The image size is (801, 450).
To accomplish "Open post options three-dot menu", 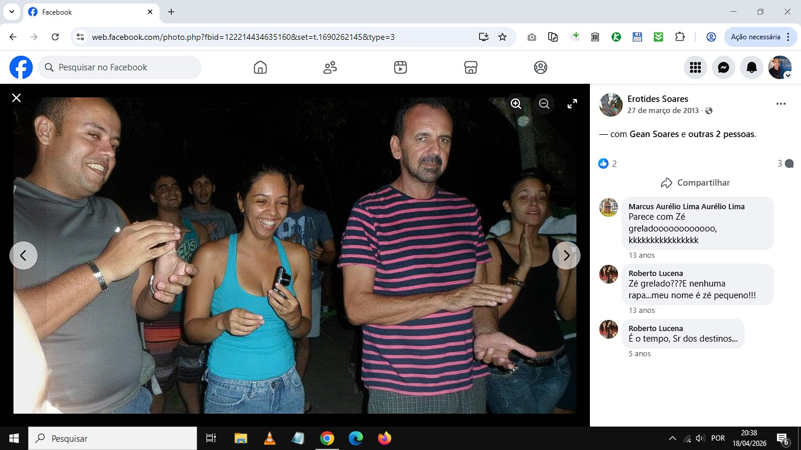I will click(x=780, y=104).
